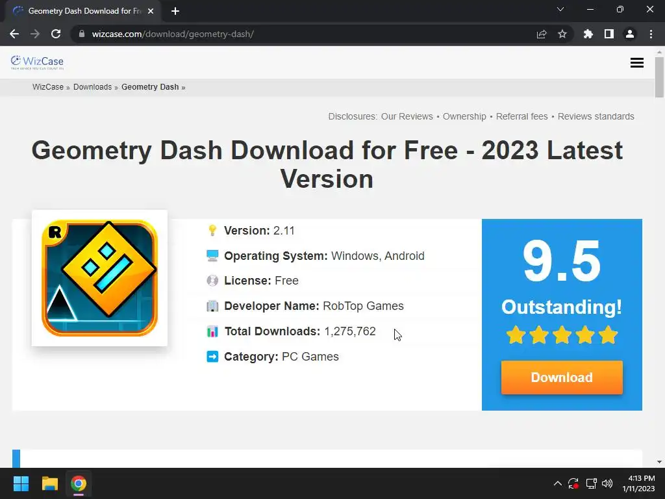Click the 9.5 rating score

coord(562,261)
